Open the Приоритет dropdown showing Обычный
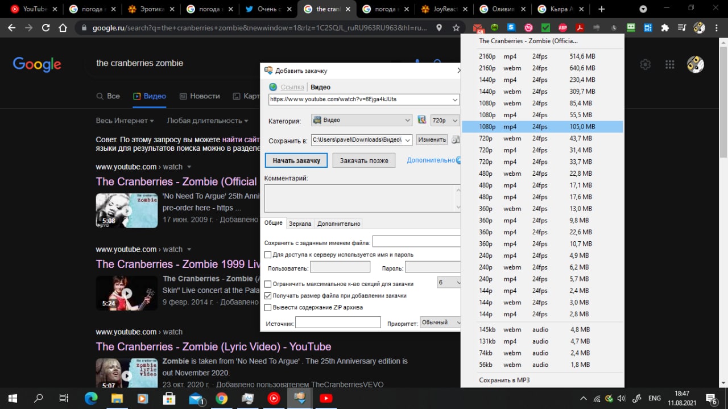Image resolution: width=728 pixels, height=409 pixels. pyautogui.click(x=440, y=323)
